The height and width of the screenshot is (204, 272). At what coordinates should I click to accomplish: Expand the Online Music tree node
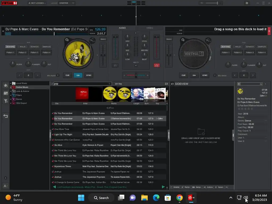tap(11, 87)
